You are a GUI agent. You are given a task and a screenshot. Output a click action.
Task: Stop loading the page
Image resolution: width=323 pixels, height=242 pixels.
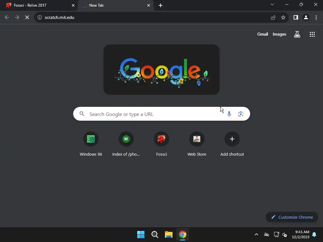coord(27,18)
